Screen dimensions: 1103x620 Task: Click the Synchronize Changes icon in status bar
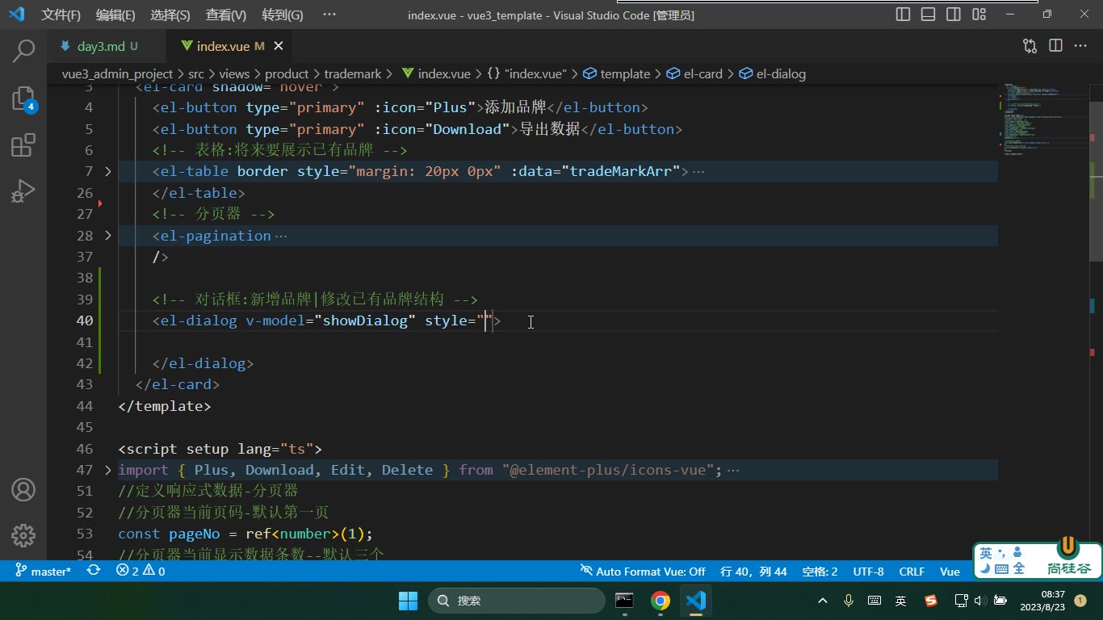tap(94, 571)
